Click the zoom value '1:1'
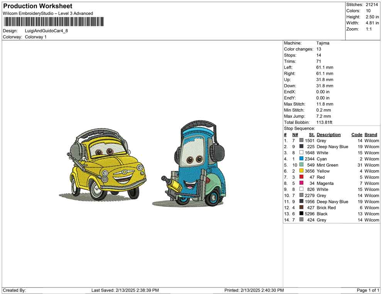The height and width of the screenshot is (294, 382). [369, 29]
